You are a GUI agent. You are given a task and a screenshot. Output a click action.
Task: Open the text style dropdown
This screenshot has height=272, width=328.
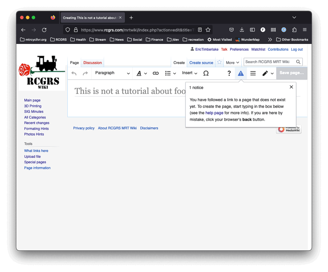[142, 73]
